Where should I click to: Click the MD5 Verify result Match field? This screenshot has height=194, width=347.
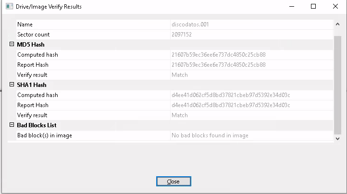[x=252, y=75]
